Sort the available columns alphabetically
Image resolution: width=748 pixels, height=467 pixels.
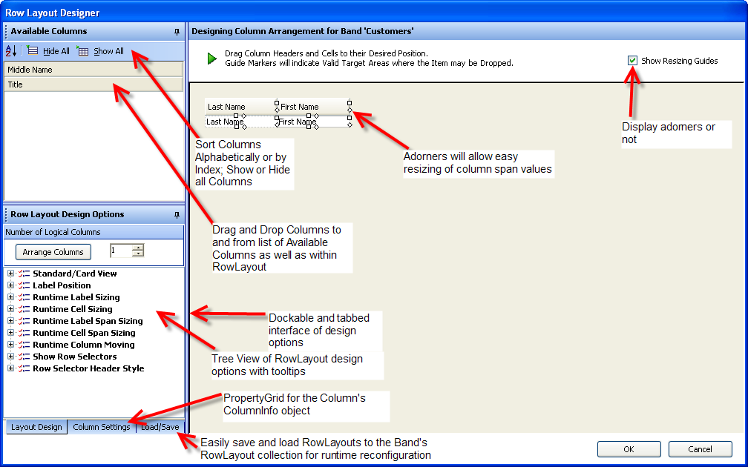[11, 51]
